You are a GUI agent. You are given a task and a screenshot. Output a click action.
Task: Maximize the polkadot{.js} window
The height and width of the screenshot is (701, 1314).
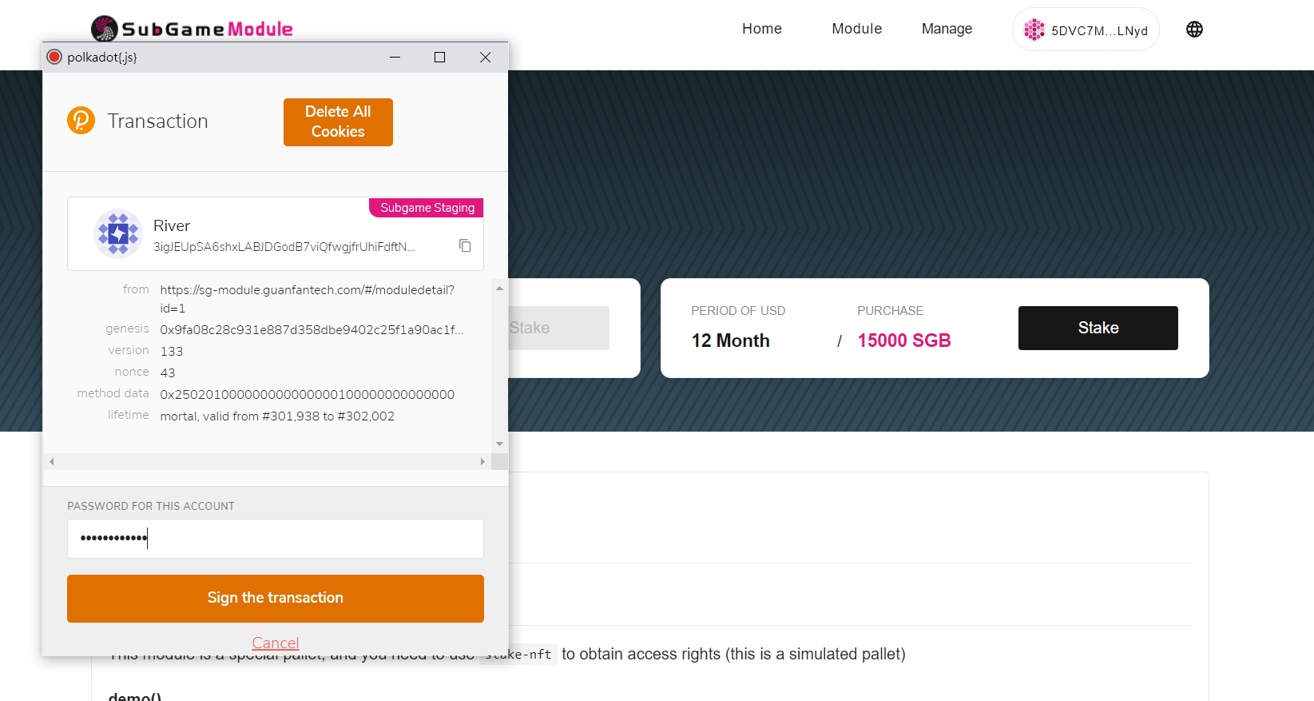(x=439, y=57)
